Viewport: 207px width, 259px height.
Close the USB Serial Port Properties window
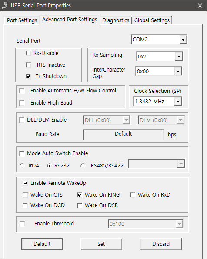point(200,6)
